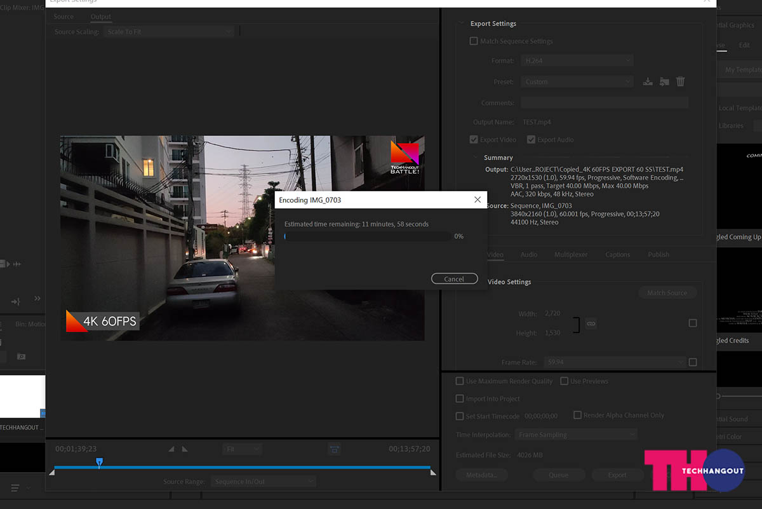
Task: Enable Match Sequence Settings checkbox
Action: click(x=473, y=41)
